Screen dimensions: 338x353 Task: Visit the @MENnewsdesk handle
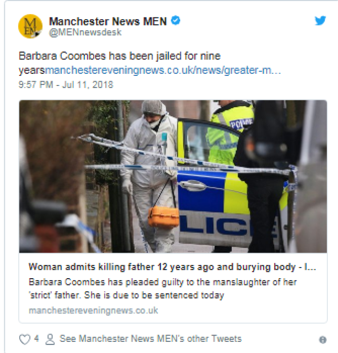[85, 32]
